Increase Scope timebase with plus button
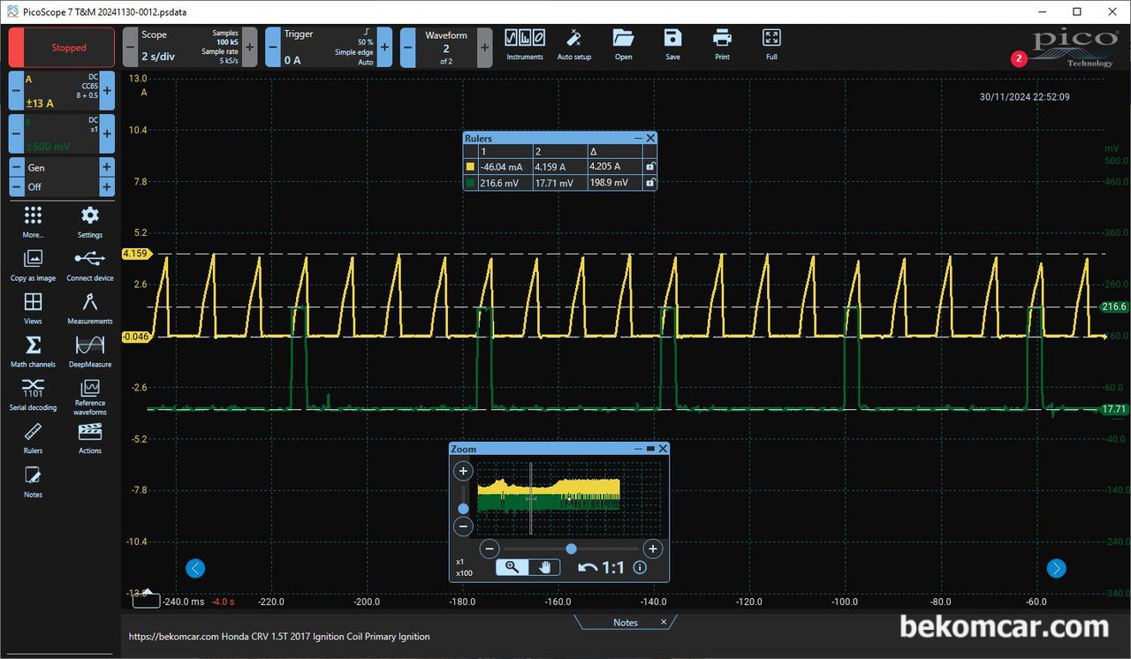The height and width of the screenshot is (659, 1131). (x=250, y=48)
